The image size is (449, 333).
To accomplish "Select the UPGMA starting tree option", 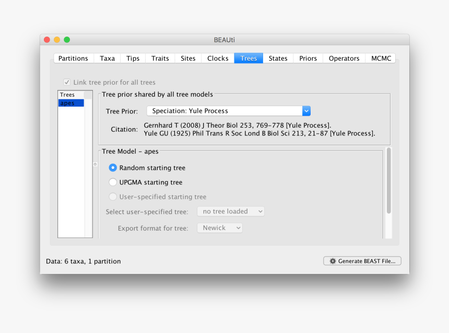I will pos(113,182).
